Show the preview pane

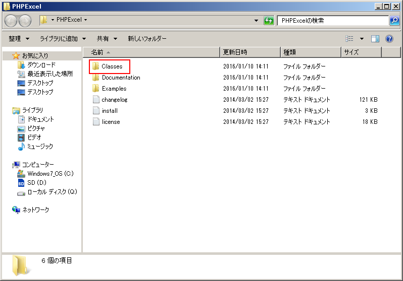(375, 39)
